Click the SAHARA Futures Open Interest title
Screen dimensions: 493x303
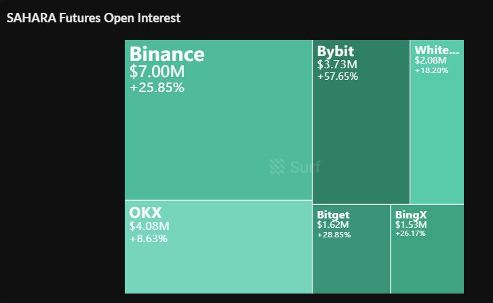pos(94,18)
